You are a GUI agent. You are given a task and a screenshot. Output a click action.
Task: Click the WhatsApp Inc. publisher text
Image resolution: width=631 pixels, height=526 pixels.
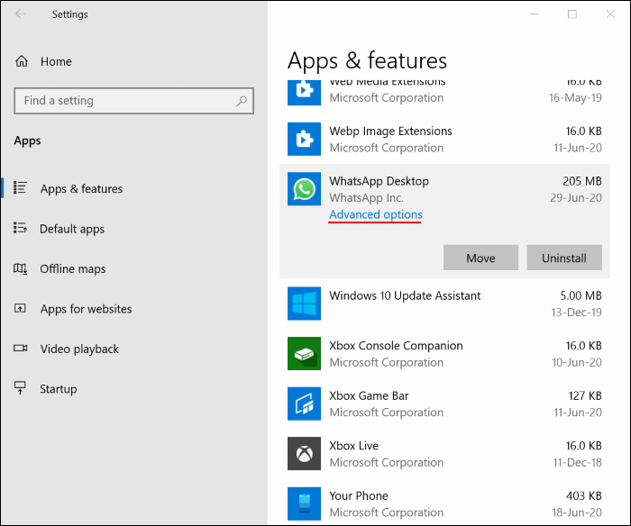(367, 198)
